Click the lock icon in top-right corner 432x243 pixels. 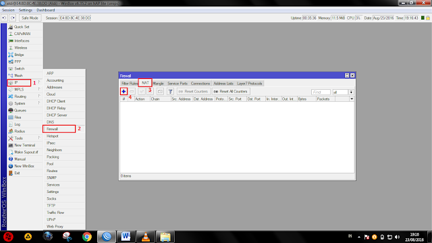click(x=428, y=18)
